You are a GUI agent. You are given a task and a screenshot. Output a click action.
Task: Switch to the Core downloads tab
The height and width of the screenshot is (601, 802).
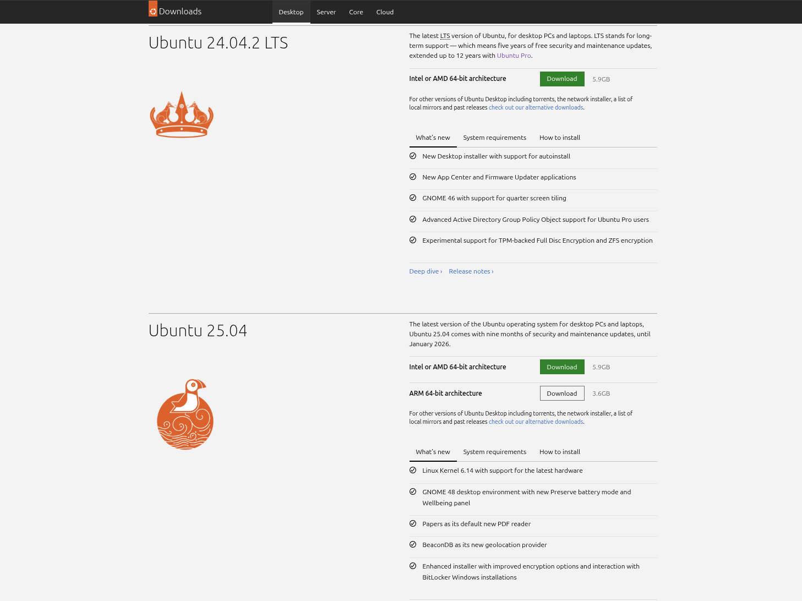[x=356, y=12]
